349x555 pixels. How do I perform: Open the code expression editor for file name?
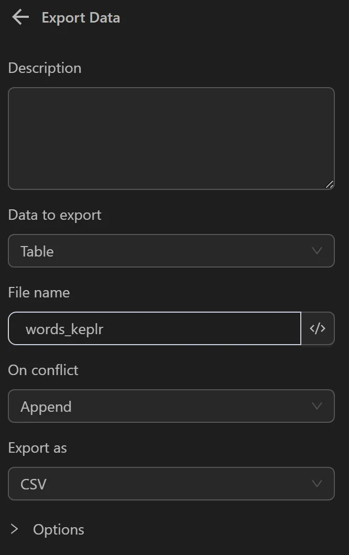click(x=318, y=328)
